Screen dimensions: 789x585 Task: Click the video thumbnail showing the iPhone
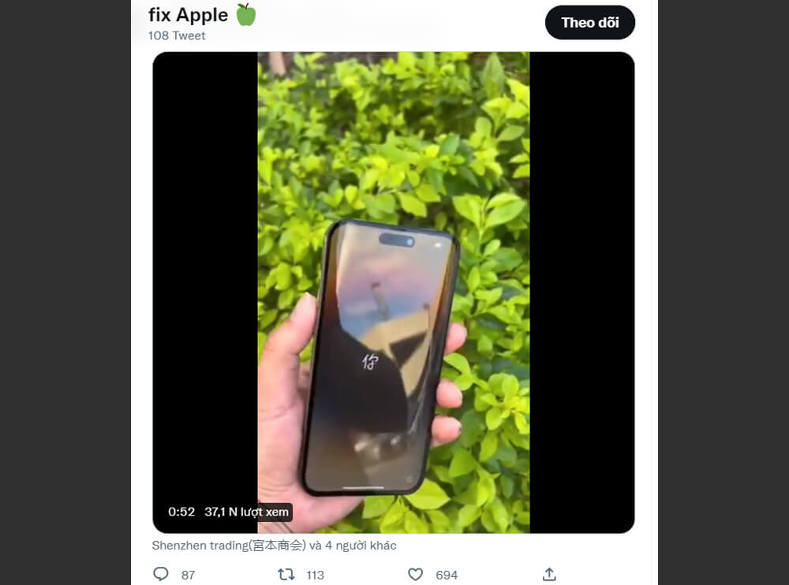pos(392,290)
